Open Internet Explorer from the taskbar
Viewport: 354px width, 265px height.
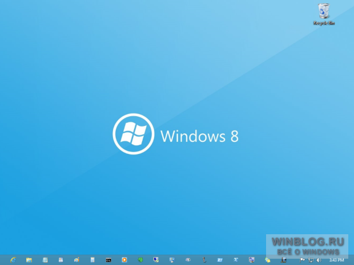coord(13,260)
